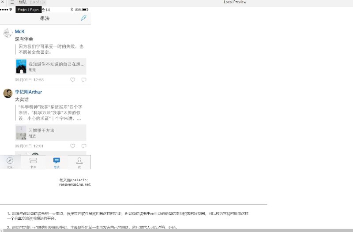Click the quoted text starting 科学精神
Image resolution: width=353 pixels, height=232 pixels.
click(x=50, y=112)
